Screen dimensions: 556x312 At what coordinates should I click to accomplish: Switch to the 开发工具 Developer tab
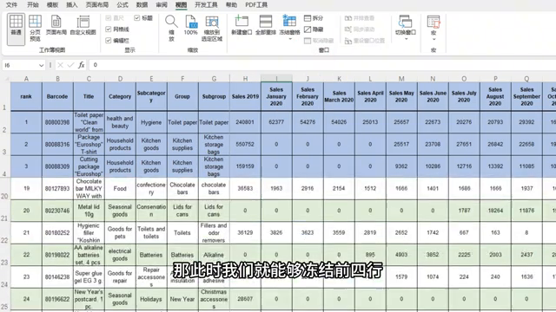pyautogui.click(x=207, y=5)
